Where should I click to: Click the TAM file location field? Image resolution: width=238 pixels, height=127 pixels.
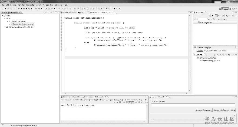point(193,105)
